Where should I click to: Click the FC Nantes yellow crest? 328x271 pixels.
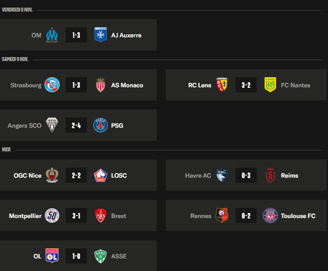[270, 85]
